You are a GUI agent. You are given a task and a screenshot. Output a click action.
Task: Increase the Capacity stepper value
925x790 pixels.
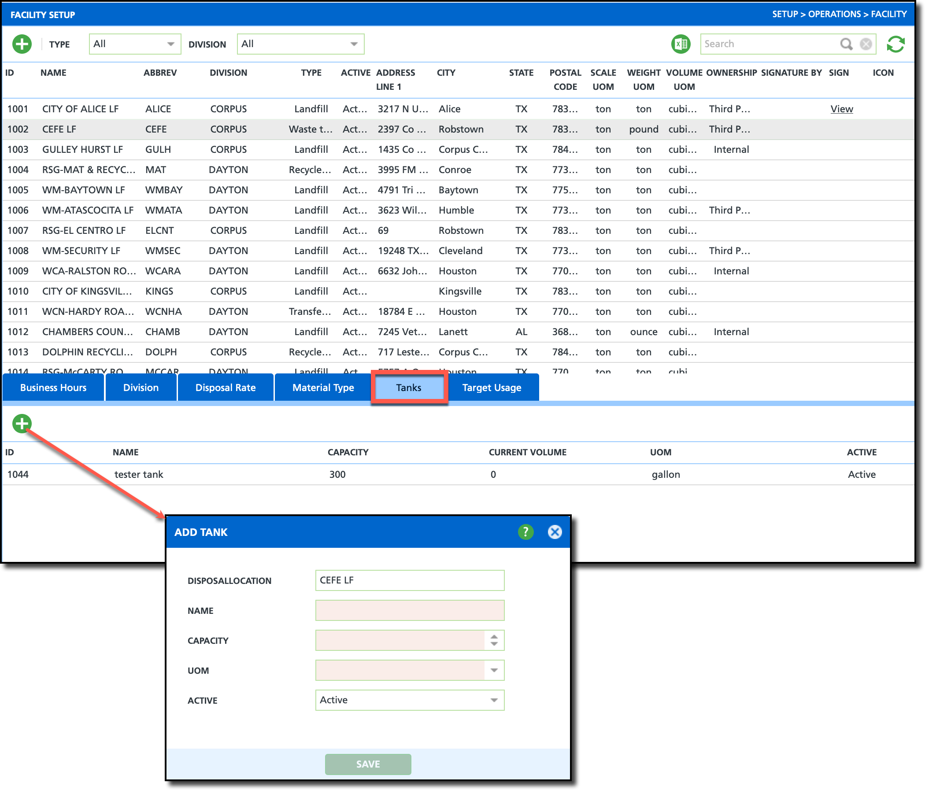(x=494, y=637)
